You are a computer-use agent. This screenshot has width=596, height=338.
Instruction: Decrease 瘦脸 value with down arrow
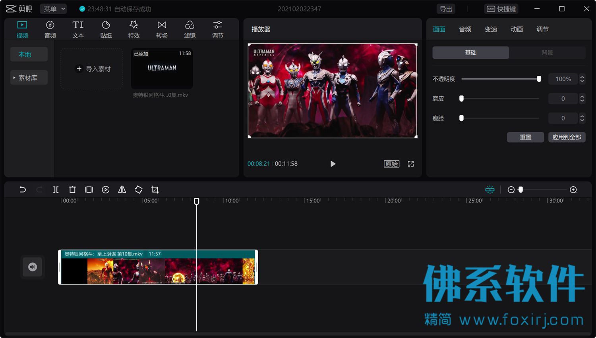tap(582, 120)
